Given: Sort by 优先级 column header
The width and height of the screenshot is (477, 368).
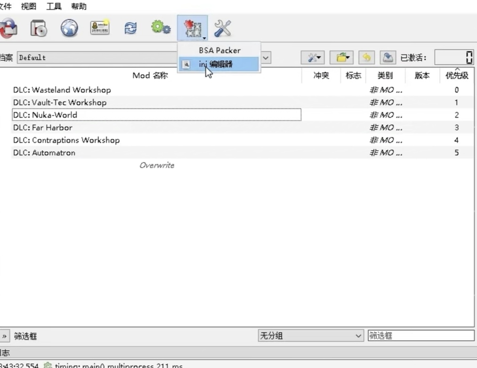Looking at the screenshot, I should tap(457, 75).
